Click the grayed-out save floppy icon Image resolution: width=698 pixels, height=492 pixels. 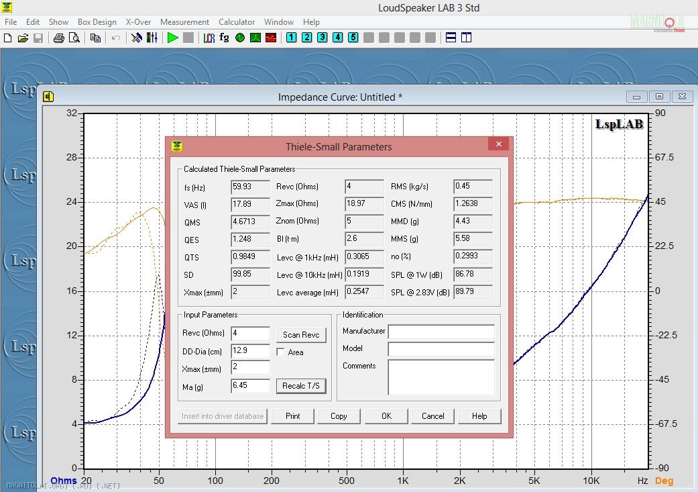(38, 38)
